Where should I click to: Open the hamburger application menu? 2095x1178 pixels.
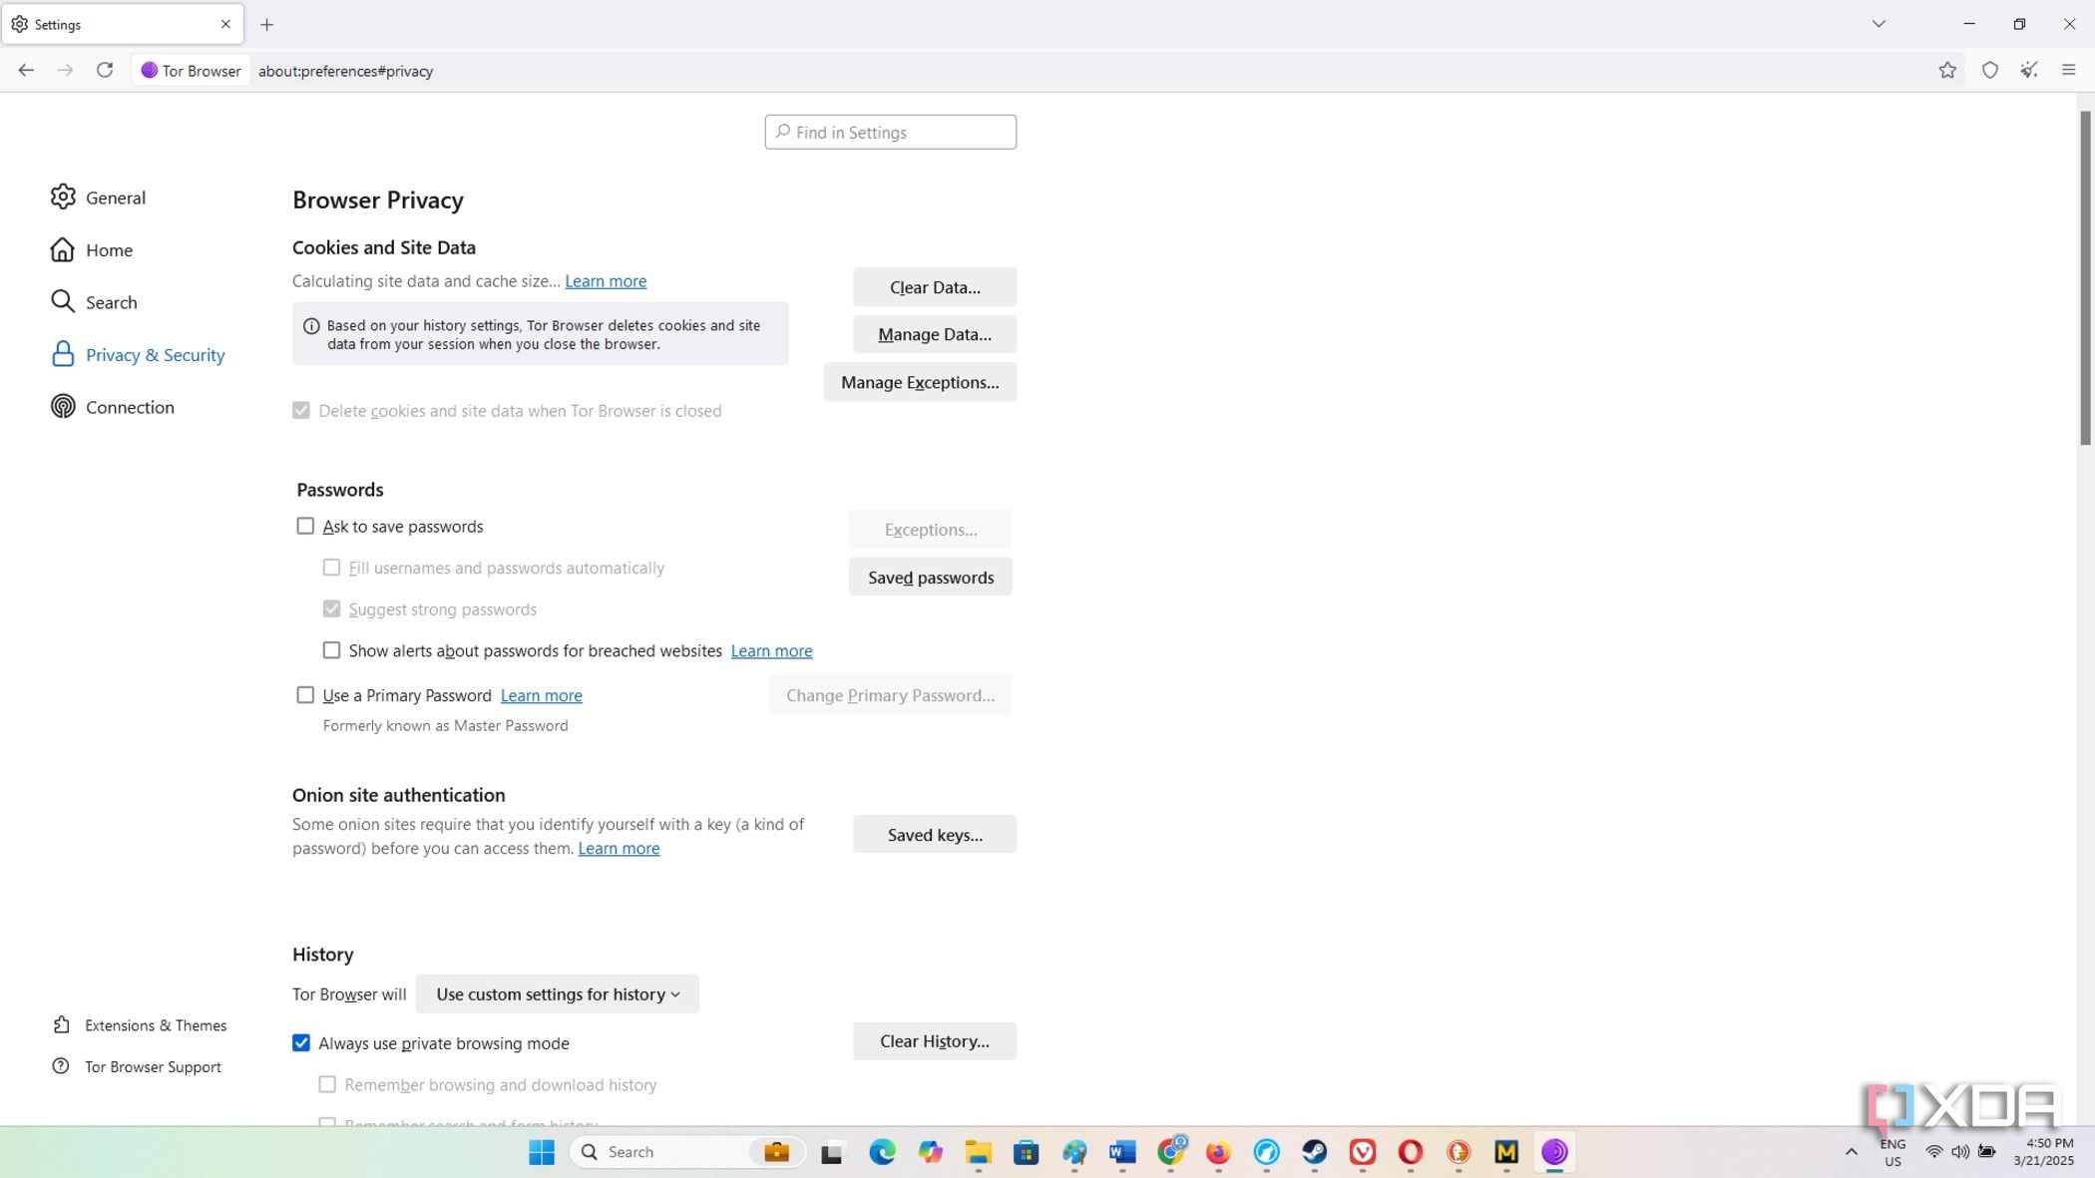2068,70
